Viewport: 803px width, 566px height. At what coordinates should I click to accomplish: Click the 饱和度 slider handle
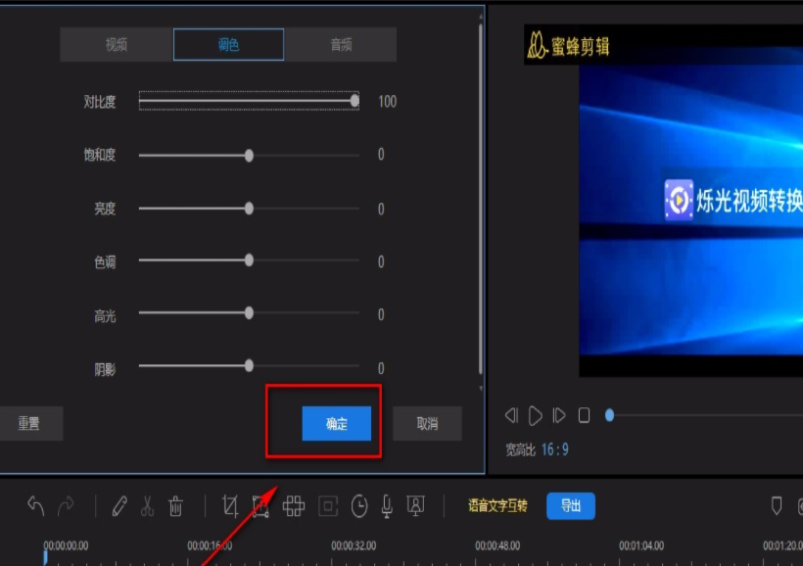(249, 156)
